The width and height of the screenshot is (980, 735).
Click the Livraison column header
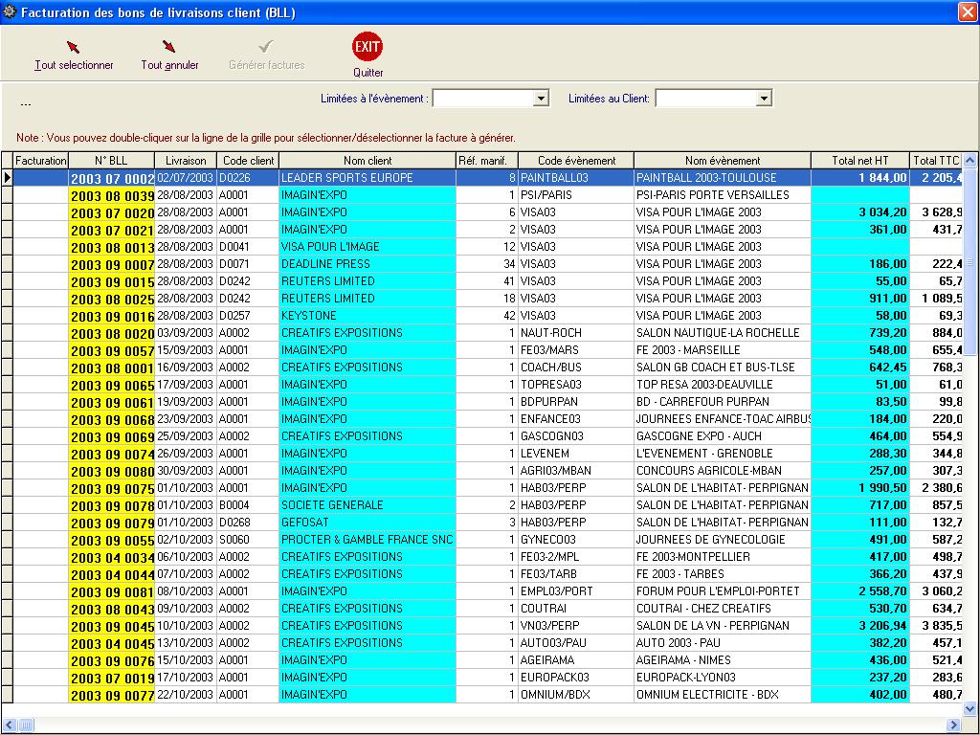point(186,161)
